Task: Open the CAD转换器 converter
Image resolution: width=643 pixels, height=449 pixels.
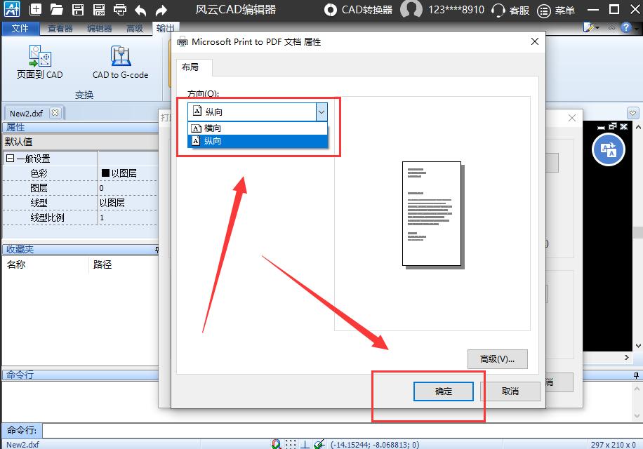Action: [x=358, y=9]
